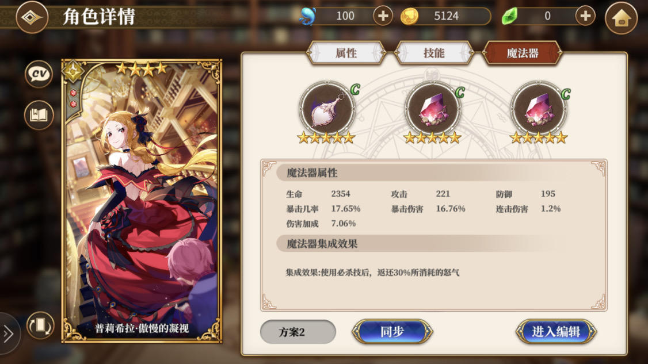
Task: Tap the card rarity emblem in corner
Action: 73,71
